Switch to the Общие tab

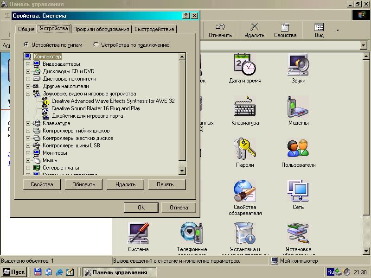[x=26, y=29]
